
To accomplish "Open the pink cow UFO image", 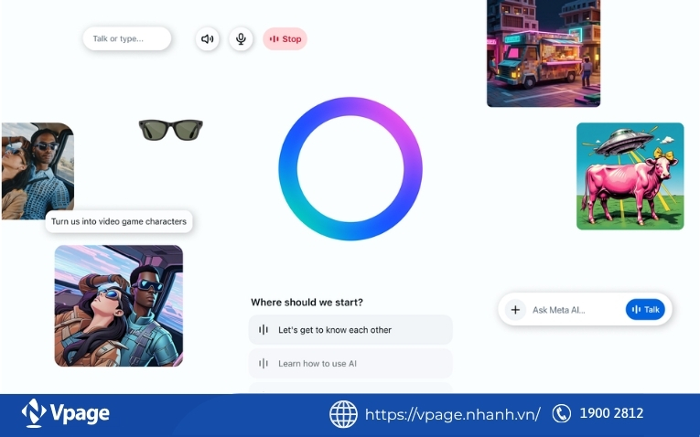I will (x=630, y=176).
